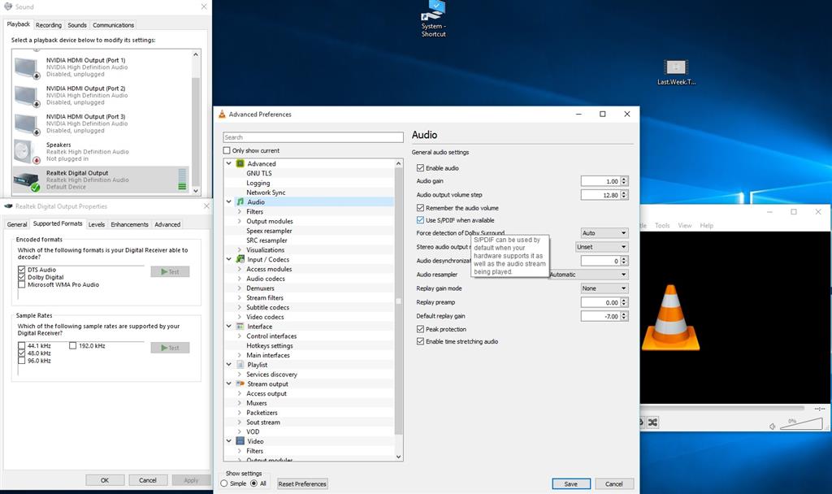The height and width of the screenshot is (494, 832).
Task: Open Force detection of Dolby Surround dropdown
Action: coord(604,233)
